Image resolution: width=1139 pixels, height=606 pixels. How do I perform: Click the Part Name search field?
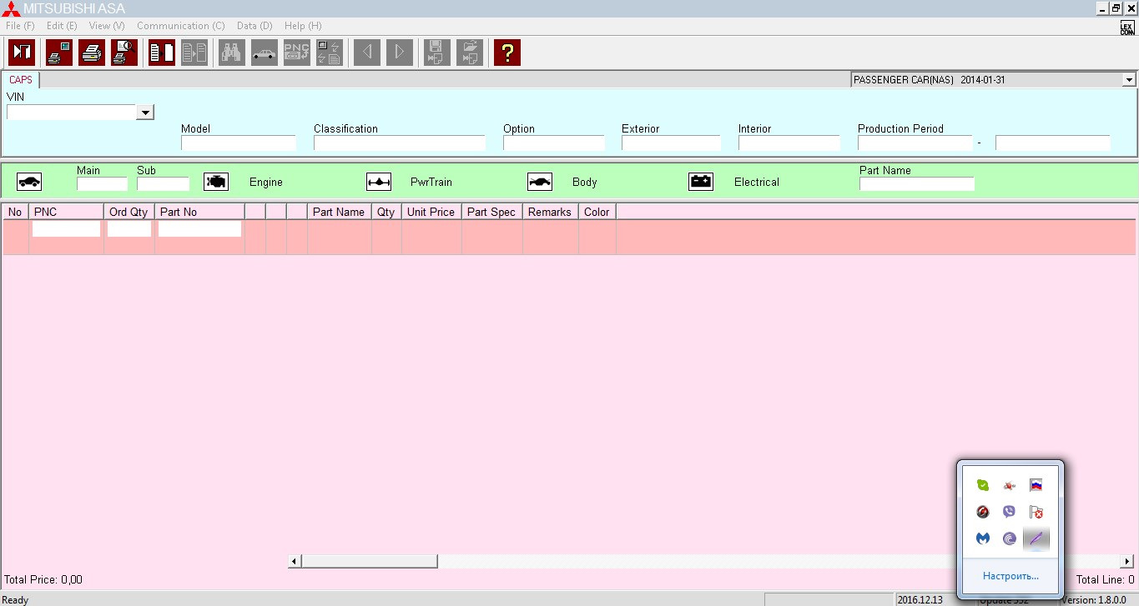tap(917, 184)
